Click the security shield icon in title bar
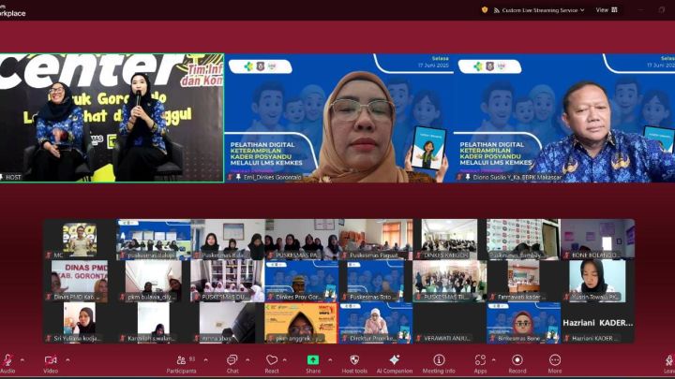The width and height of the screenshot is (675, 379). pyautogui.click(x=485, y=10)
